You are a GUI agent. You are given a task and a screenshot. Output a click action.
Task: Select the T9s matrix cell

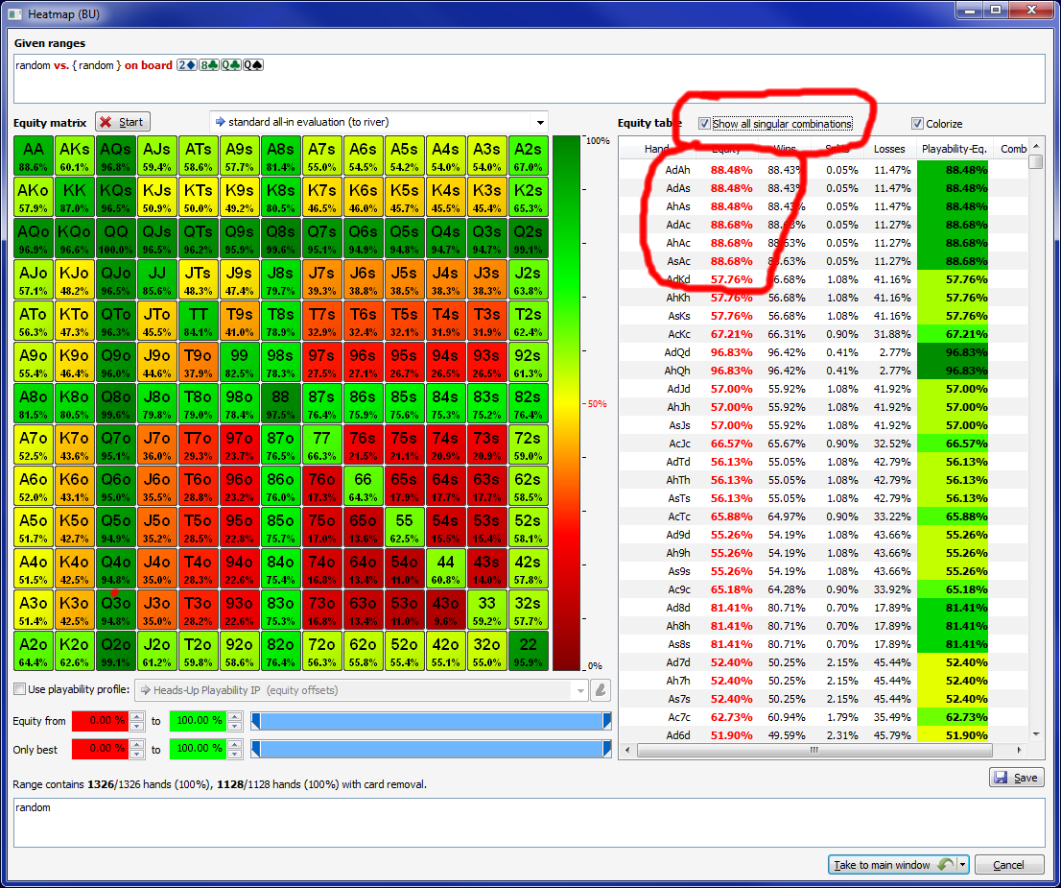point(239,322)
